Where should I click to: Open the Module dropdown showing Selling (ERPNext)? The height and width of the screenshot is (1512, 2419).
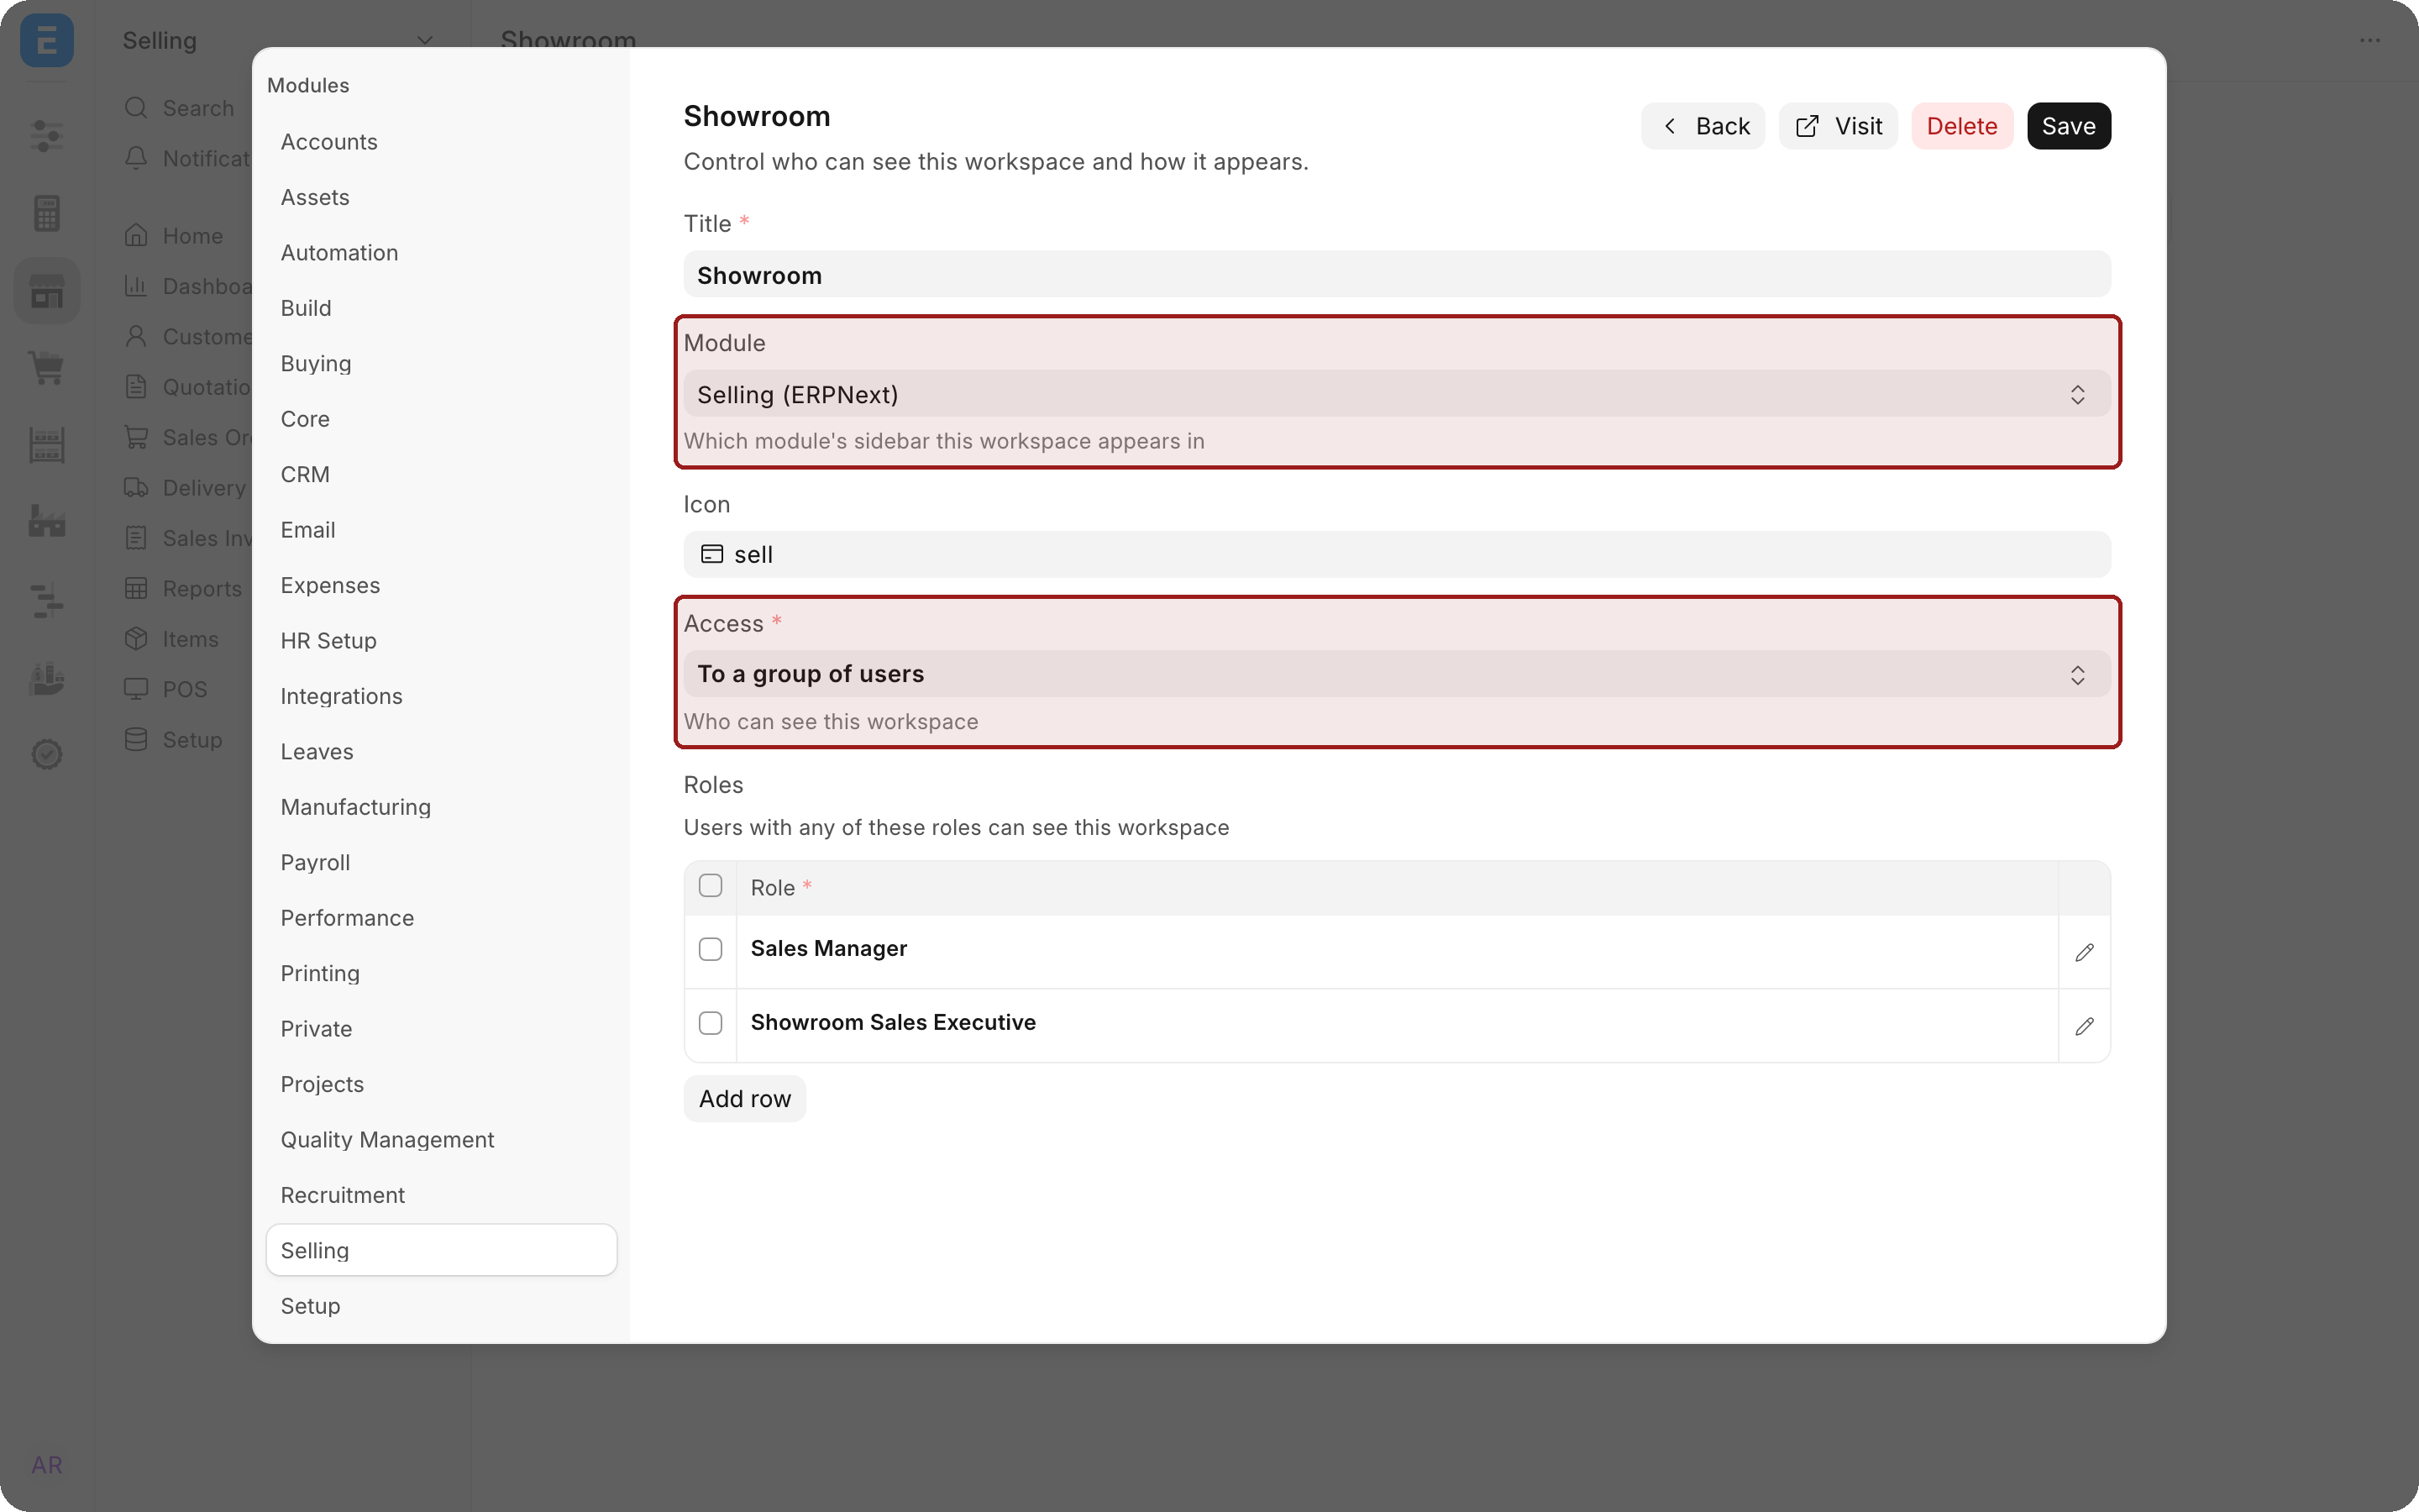pyautogui.click(x=1398, y=394)
